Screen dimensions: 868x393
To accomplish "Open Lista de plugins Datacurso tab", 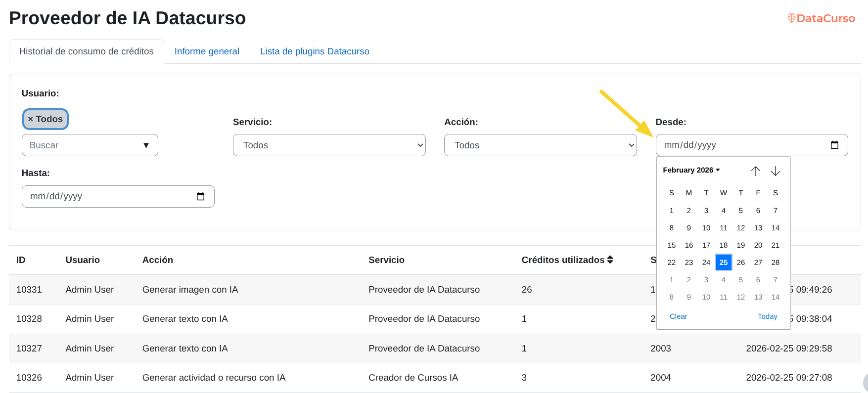I will pos(315,51).
